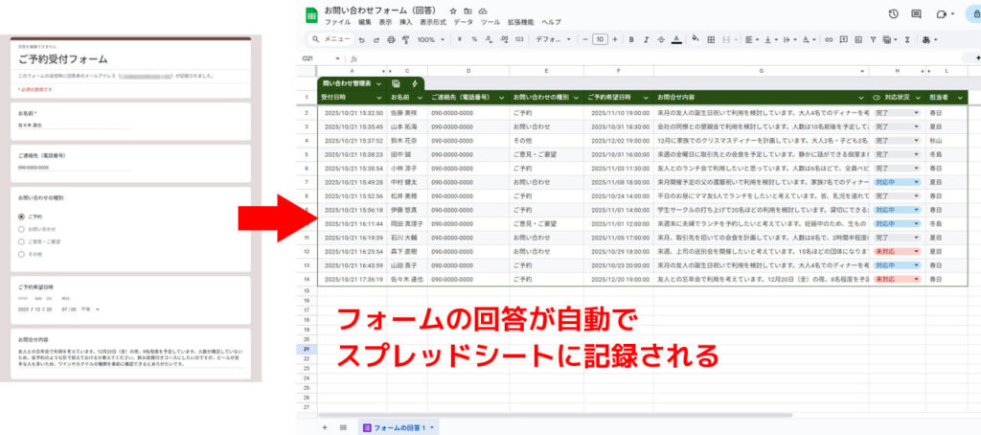Screen dimensions: 981x435
Task: Click the Redo icon in Sheets toolbar
Action: pyautogui.click(x=376, y=39)
